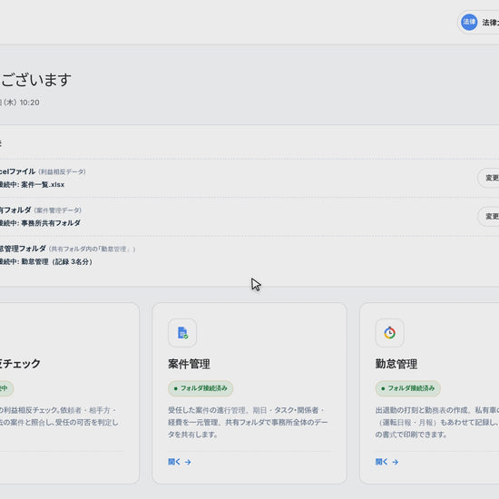Click the 案件管理 card description text
This screenshot has height=499, width=499.
[248, 422]
